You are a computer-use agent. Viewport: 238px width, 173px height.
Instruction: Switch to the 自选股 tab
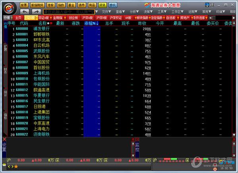171,18
